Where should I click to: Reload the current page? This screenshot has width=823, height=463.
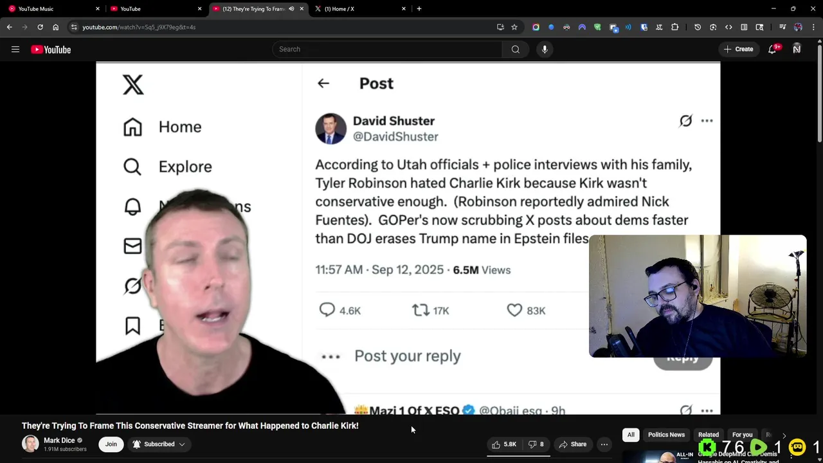click(x=41, y=27)
